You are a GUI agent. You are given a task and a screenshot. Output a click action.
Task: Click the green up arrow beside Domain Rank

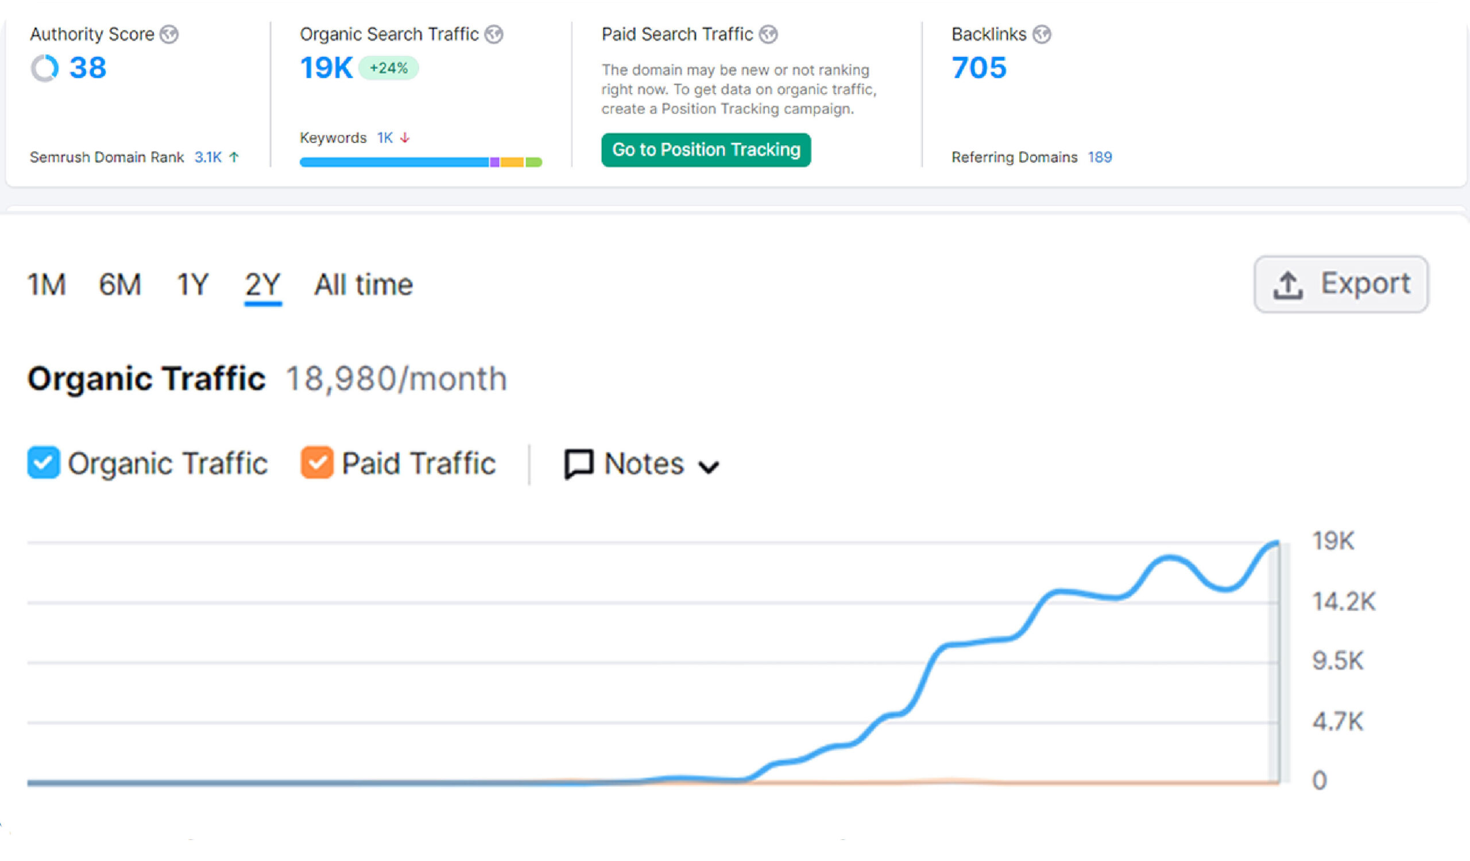(234, 157)
